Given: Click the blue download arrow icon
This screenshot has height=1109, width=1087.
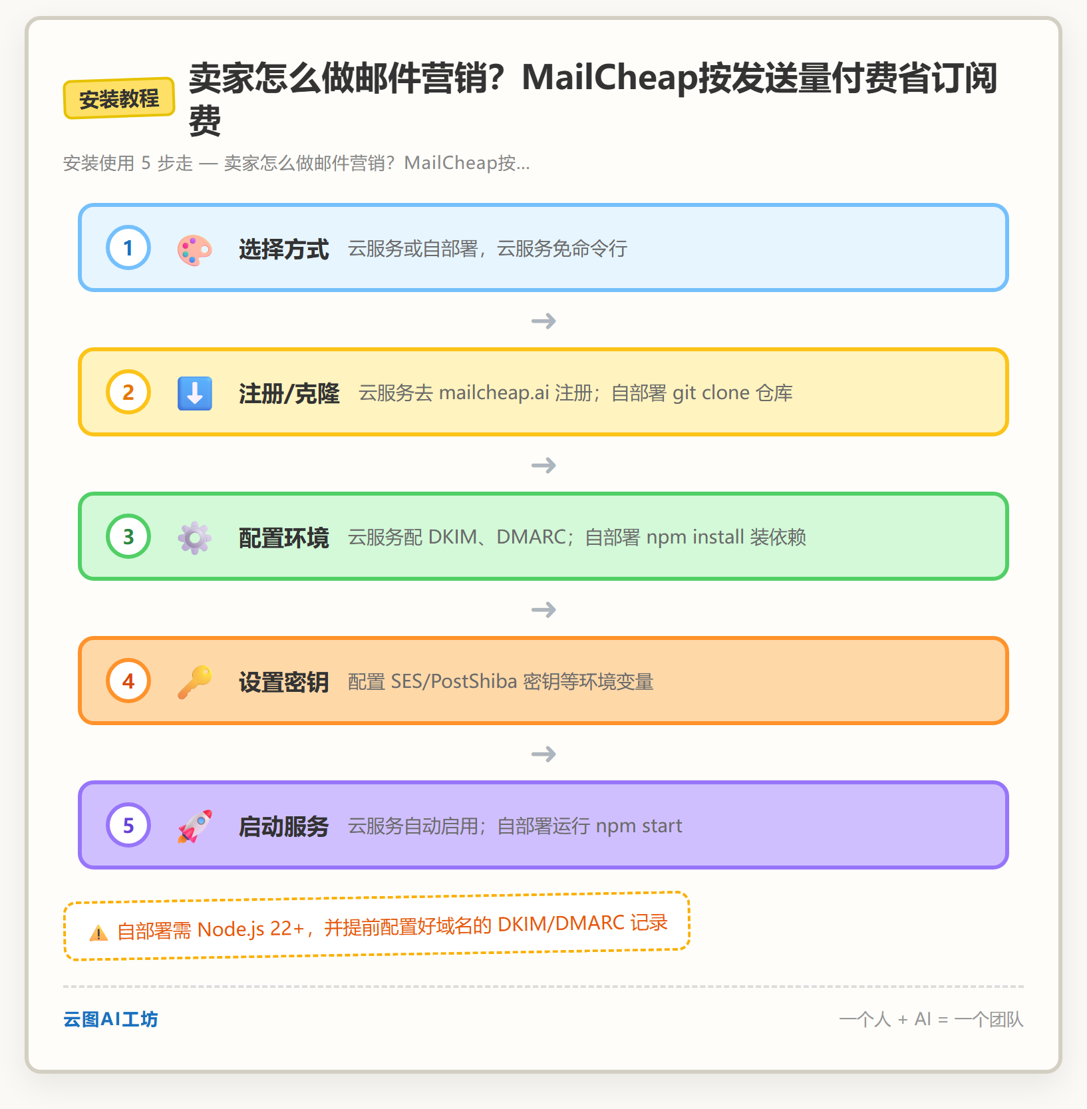Looking at the screenshot, I should pyautogui.click(x=194, y=393).
